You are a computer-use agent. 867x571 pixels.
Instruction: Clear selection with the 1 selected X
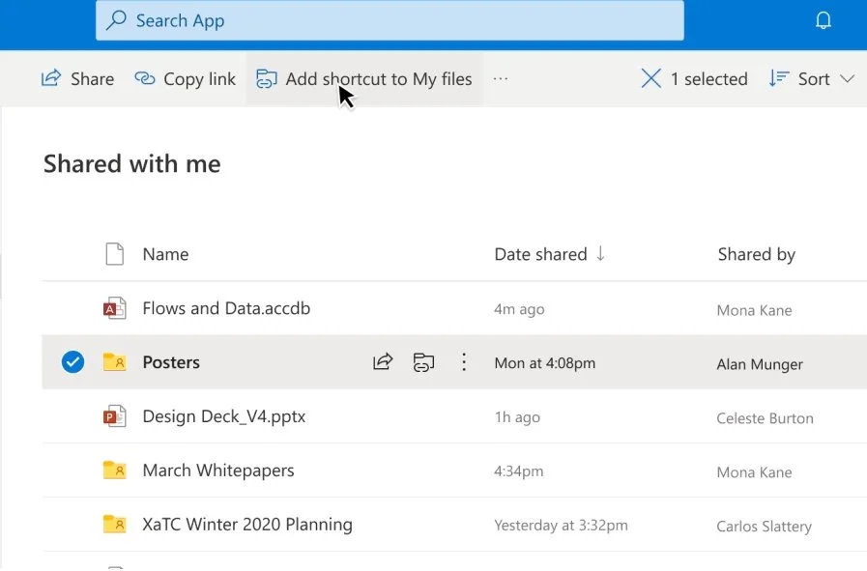(x=651, y=78)
